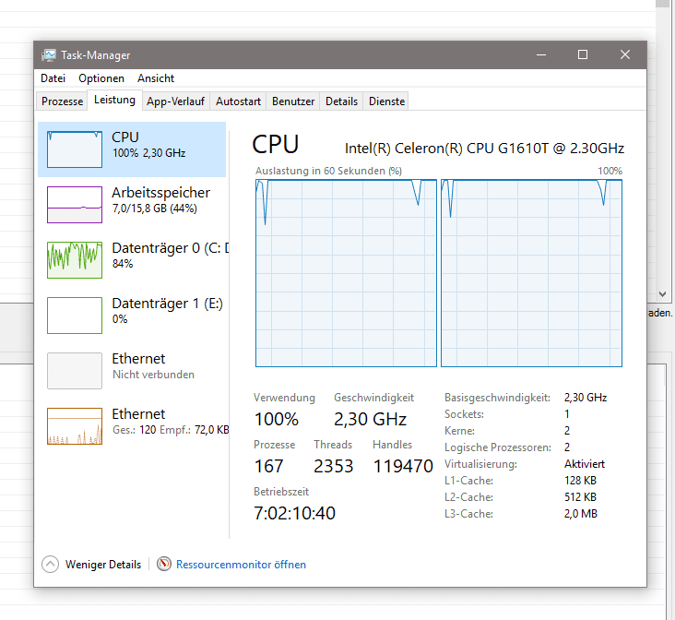The width and height of the screenshot is (675, 620).
Task: Click the L3-Cache value 2,0 MB
Action: (581, 514)
